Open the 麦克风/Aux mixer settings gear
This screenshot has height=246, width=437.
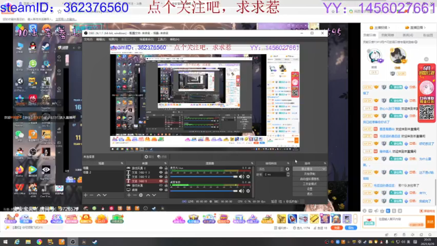(x=248, y=176)
